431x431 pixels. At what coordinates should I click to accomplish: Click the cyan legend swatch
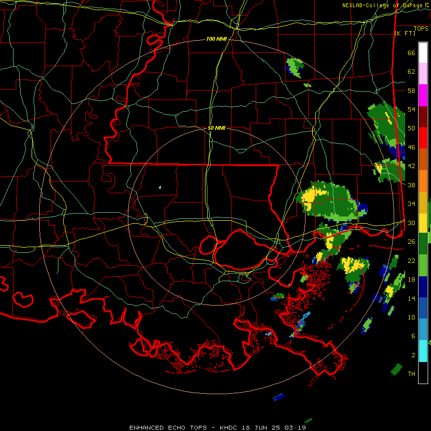point(423,351)
